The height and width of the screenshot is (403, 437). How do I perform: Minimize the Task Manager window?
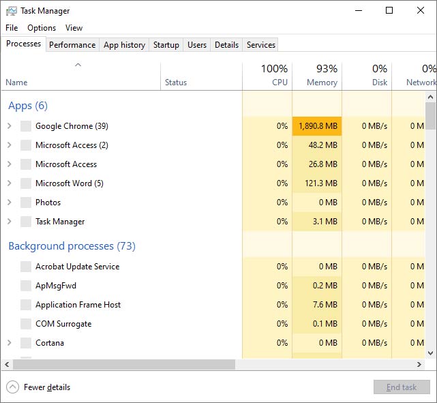point(359,11)
